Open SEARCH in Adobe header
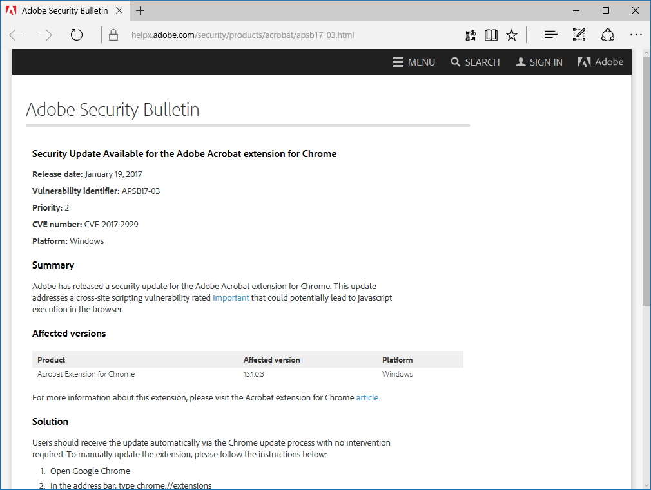 475,62
